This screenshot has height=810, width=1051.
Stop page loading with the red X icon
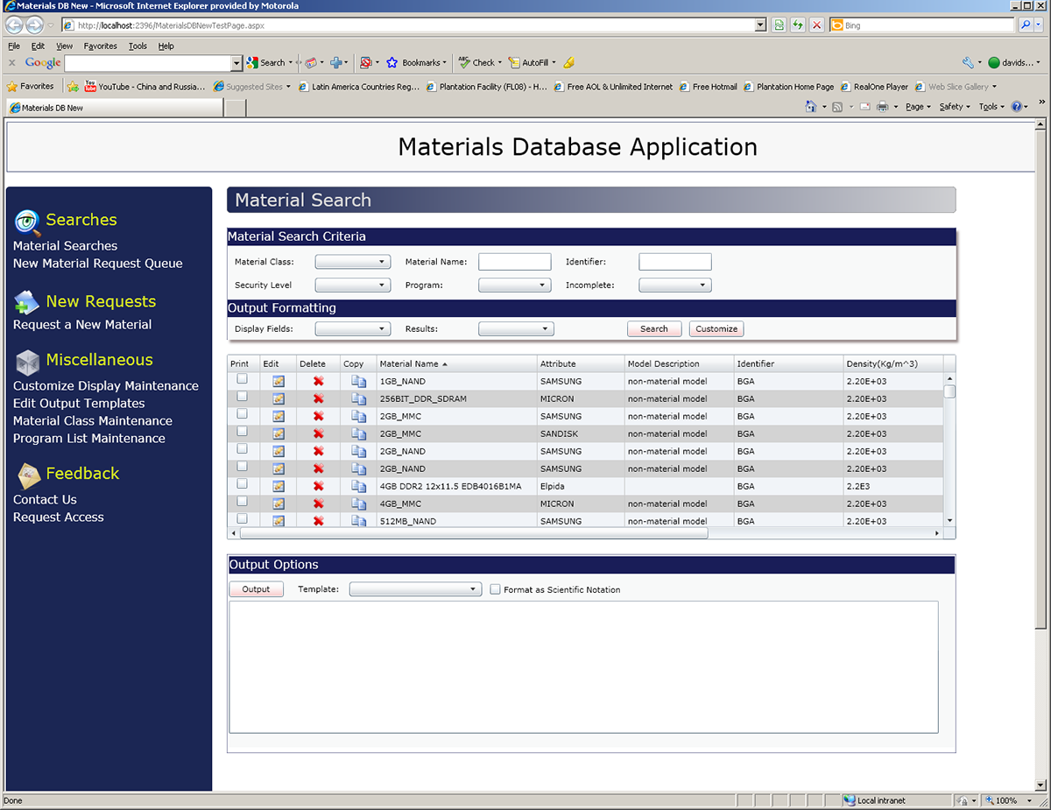817,25
